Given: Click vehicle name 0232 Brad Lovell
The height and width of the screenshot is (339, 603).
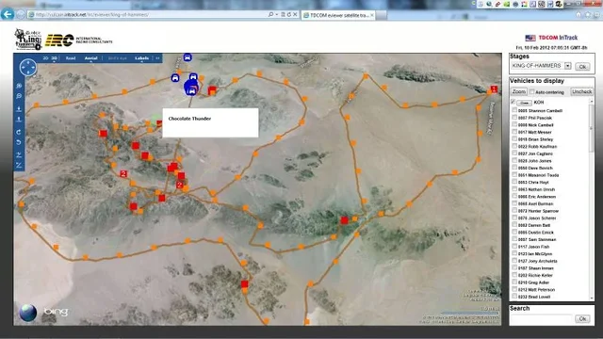Looking at the screenshot, I should tap(534, 297).
